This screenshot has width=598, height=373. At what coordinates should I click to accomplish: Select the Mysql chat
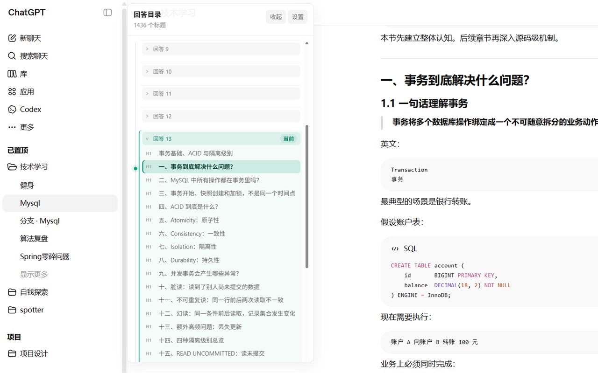coord(61,203)
